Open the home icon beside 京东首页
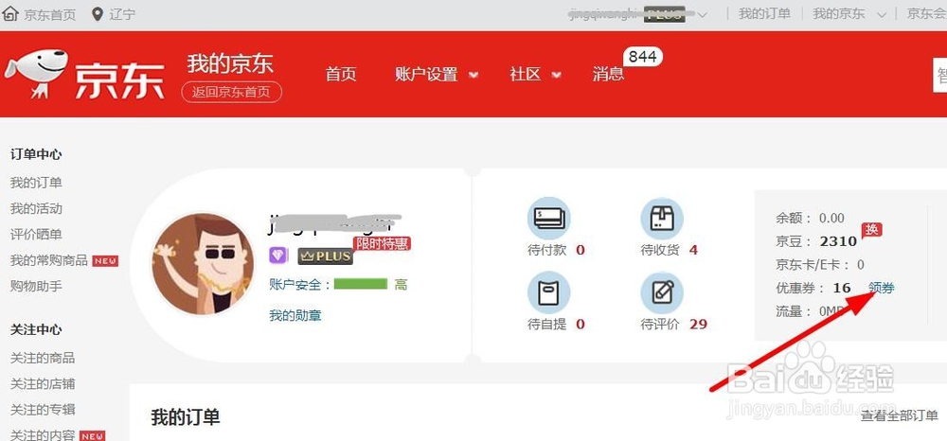Image resolution: width=947 pixels, height=441 pixels. 10,14
